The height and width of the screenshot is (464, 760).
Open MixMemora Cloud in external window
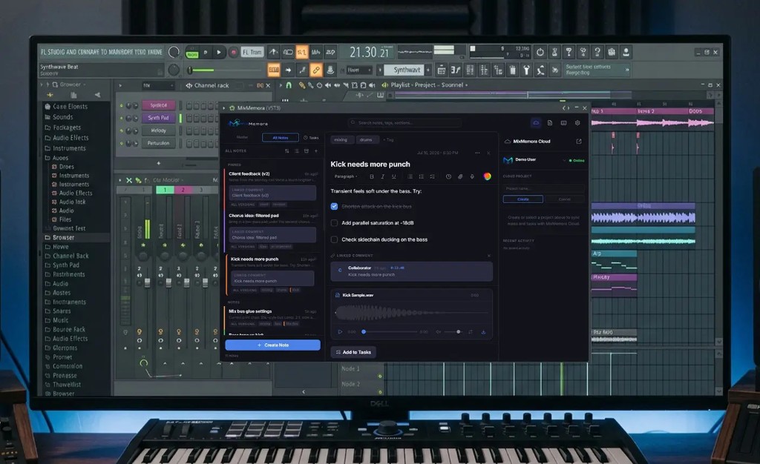(x=578, y=142)
